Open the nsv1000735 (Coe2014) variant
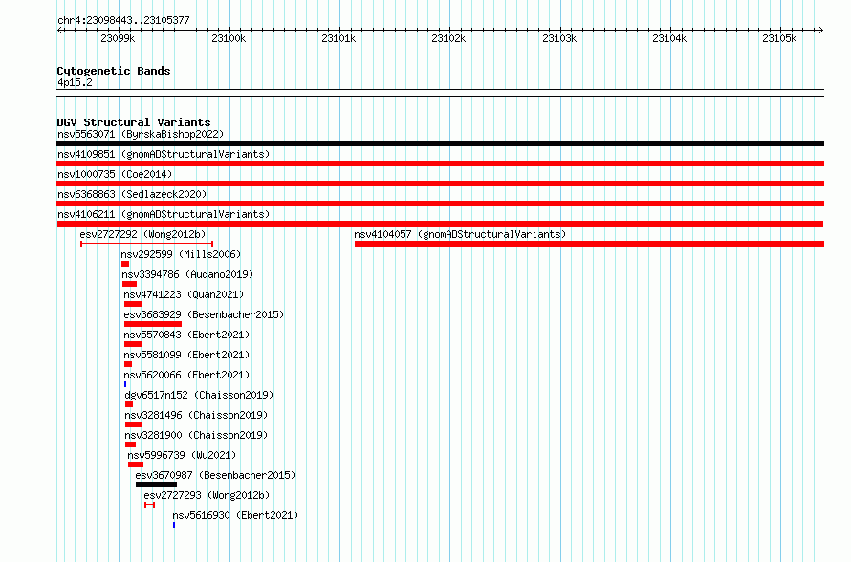This screenshot has height=562, width=851. point(115,174)
